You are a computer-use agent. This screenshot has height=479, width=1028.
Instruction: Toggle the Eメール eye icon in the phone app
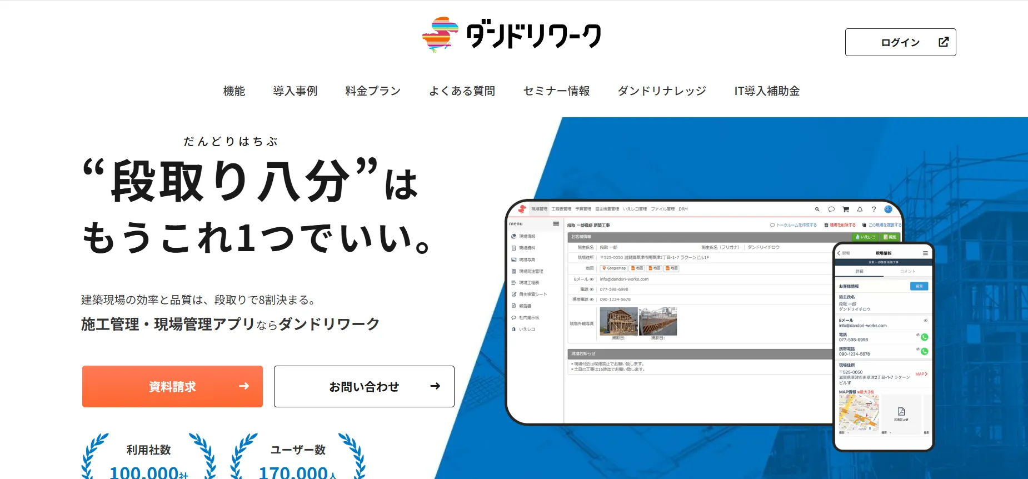coord(925,321)
